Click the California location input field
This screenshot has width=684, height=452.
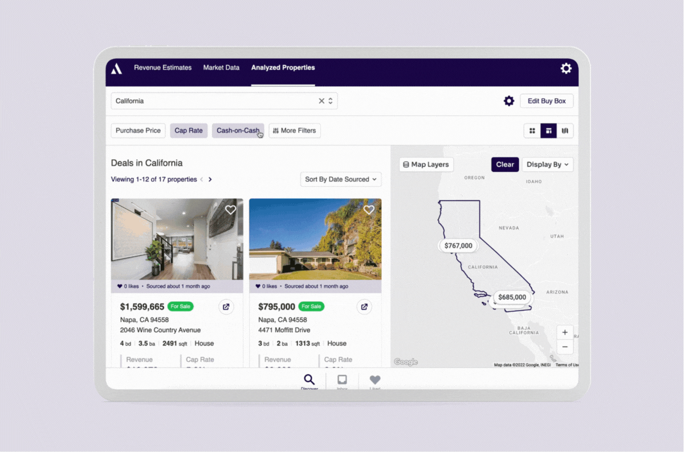pos(224,101)
